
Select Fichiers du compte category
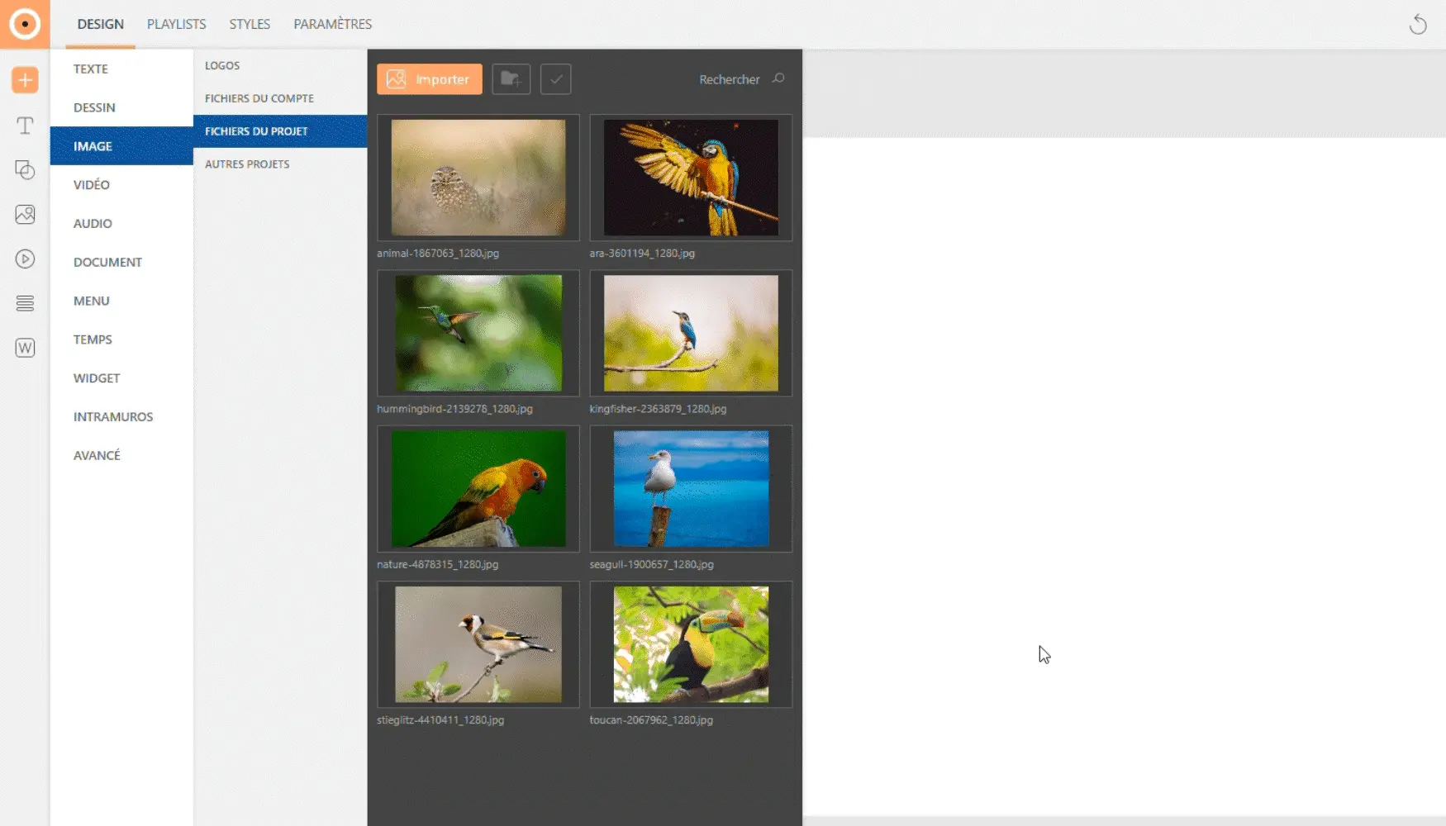click(x=259, y=98)
